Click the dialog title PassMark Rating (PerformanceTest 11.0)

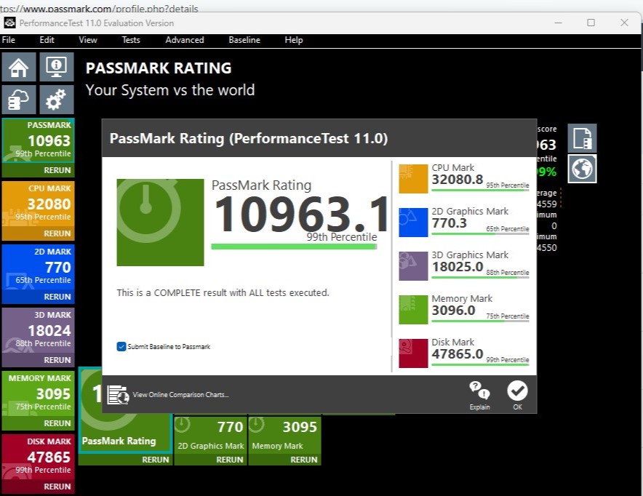point(249,139)
